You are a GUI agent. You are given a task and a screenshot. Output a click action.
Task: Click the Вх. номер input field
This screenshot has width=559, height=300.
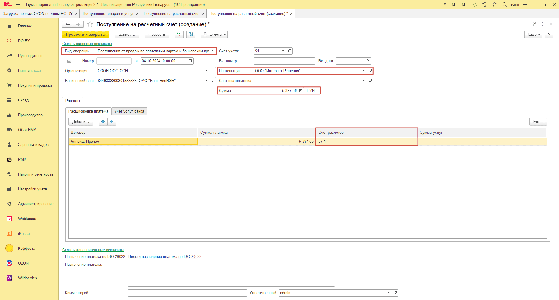[x=284, y=61]
